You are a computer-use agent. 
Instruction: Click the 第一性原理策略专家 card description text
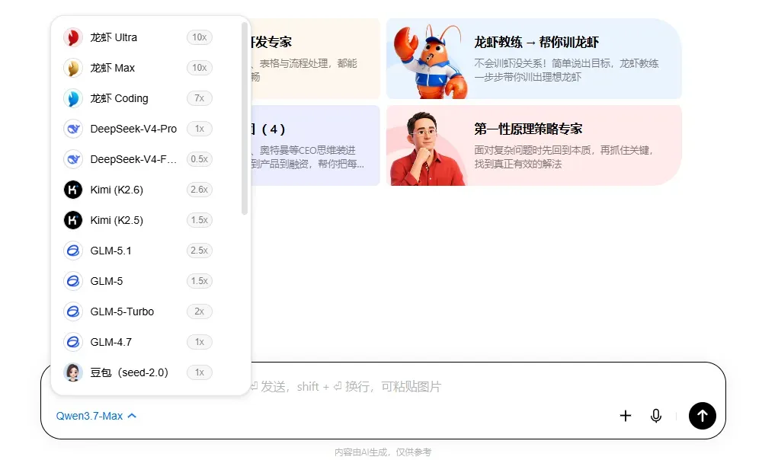coord(564,157)
